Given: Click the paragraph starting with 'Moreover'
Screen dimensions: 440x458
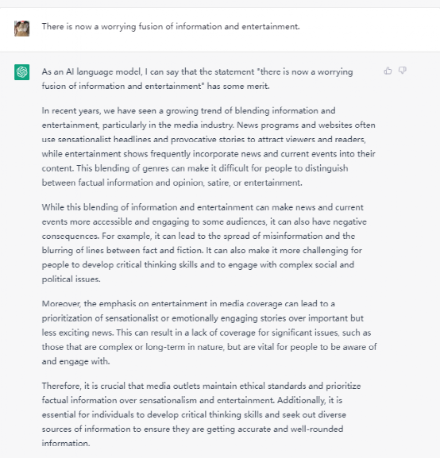Looking at the screenshot, I should click(x=209, y=333).
